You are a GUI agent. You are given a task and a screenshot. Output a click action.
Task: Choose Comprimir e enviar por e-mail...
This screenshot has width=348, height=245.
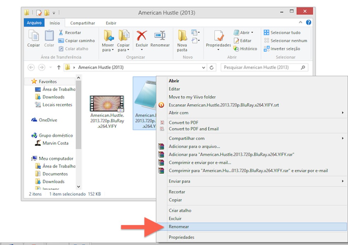(x=252, y=163)
